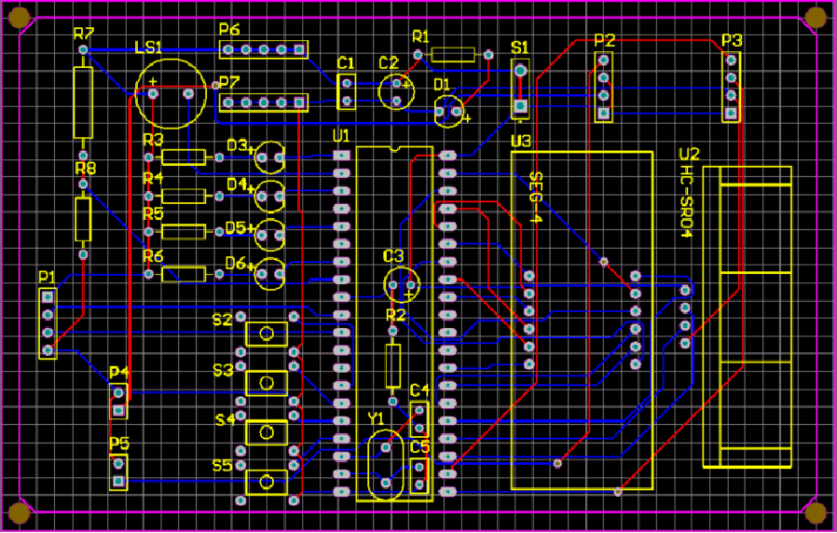This screenshot has height=533, width=837.
Task: Select the square pad of header P1
Action: (48, 296)
